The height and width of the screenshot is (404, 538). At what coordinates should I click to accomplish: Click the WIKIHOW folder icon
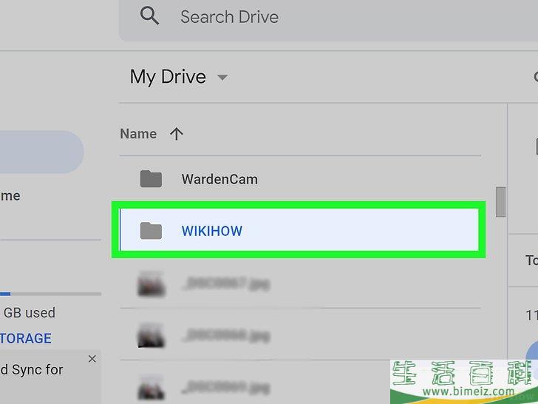click(151, 231)
